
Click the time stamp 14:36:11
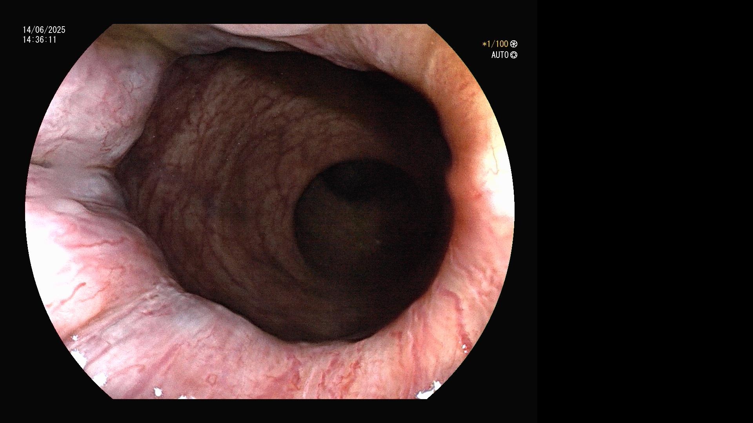(40, 40)
